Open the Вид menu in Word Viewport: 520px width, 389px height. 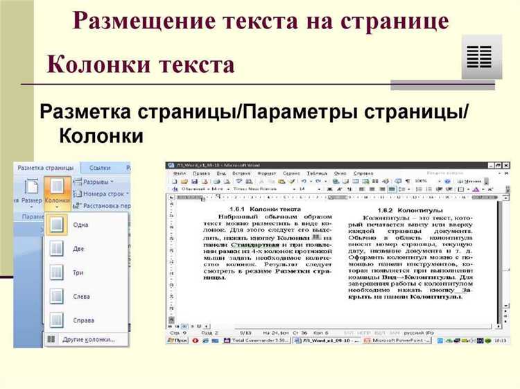coord(221,173)
